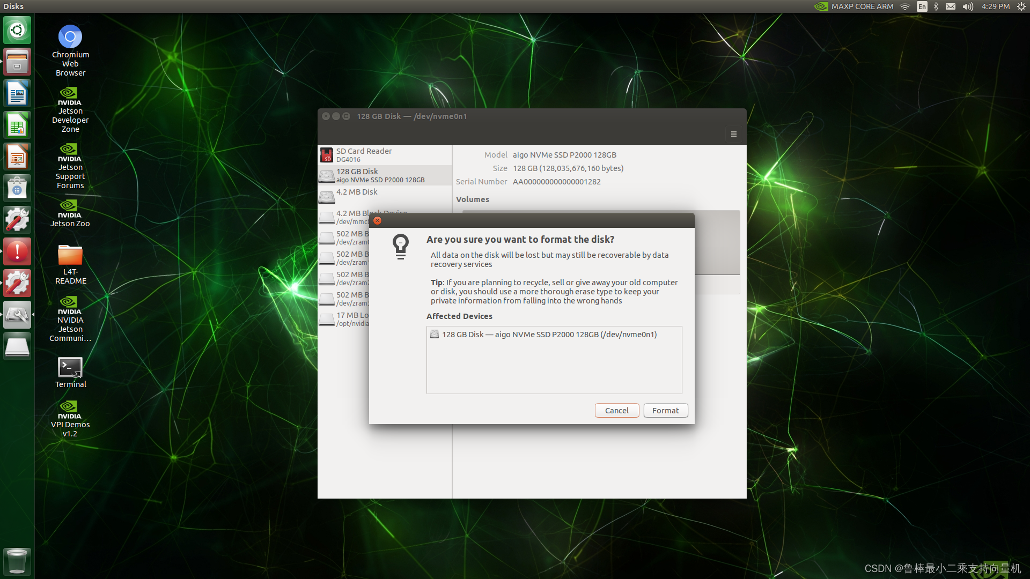Launch LibreOffice Calc from launcher

[x=17, y=125]
